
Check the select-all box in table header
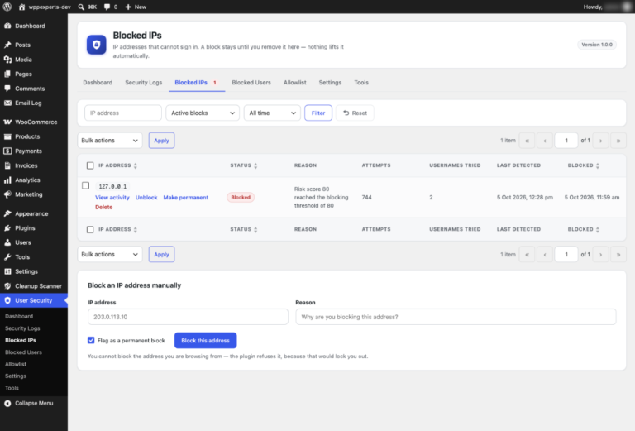tap(90, 165)
